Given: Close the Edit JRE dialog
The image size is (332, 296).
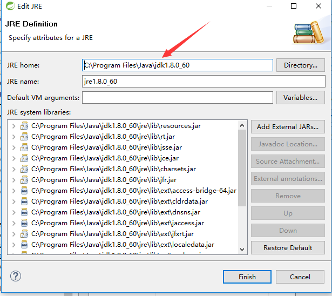Looking at the screenshot, I should [319, 6].
